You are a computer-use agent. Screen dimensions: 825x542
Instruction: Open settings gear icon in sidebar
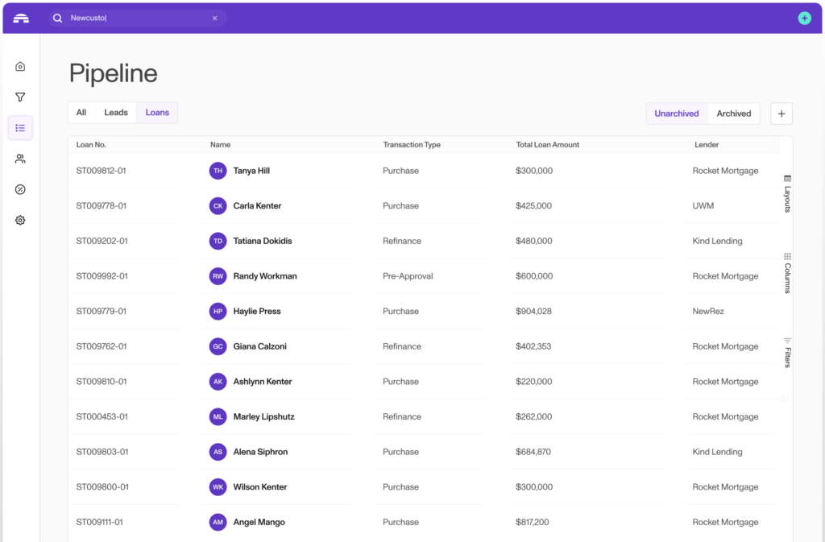(20, 221)
